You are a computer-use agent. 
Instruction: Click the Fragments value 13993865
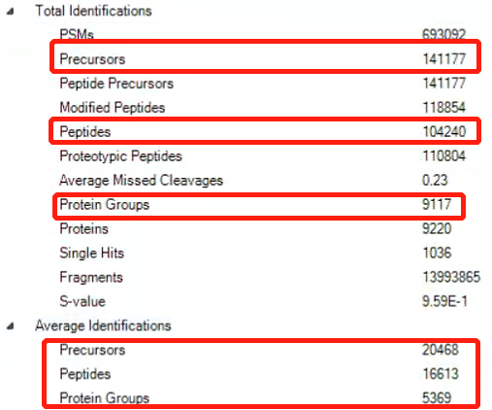[x=451, y=277]
